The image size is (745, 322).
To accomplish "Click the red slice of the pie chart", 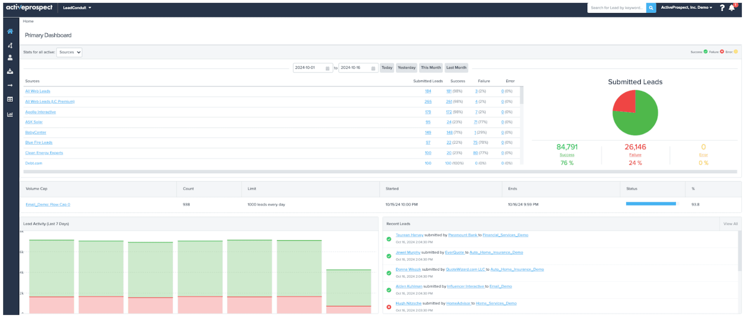I will 625,103.
